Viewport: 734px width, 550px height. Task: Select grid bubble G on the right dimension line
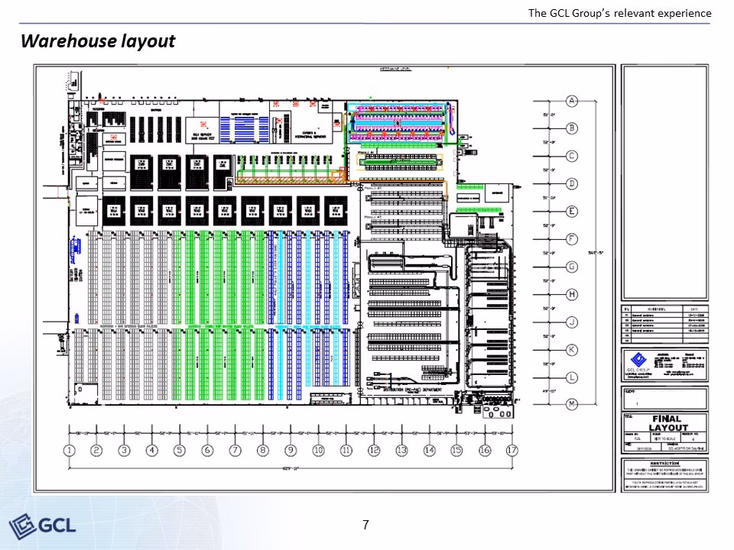[x=570, y=266]
